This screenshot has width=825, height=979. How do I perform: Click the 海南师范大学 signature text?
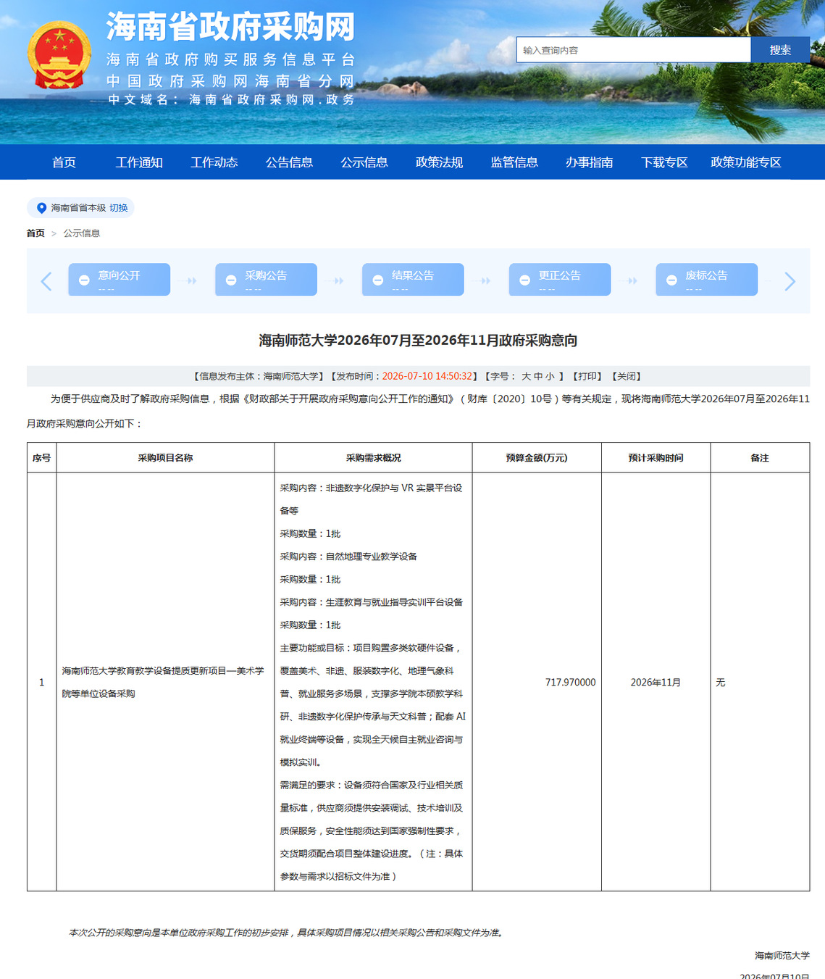782,956
